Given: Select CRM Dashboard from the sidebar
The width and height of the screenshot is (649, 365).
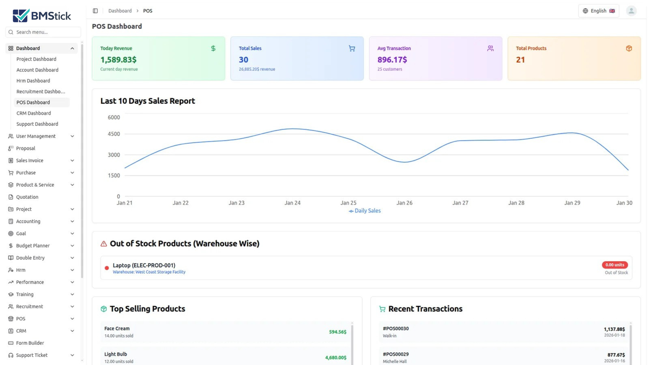Looking at the screenshot, I should click(x=34, y=113).
